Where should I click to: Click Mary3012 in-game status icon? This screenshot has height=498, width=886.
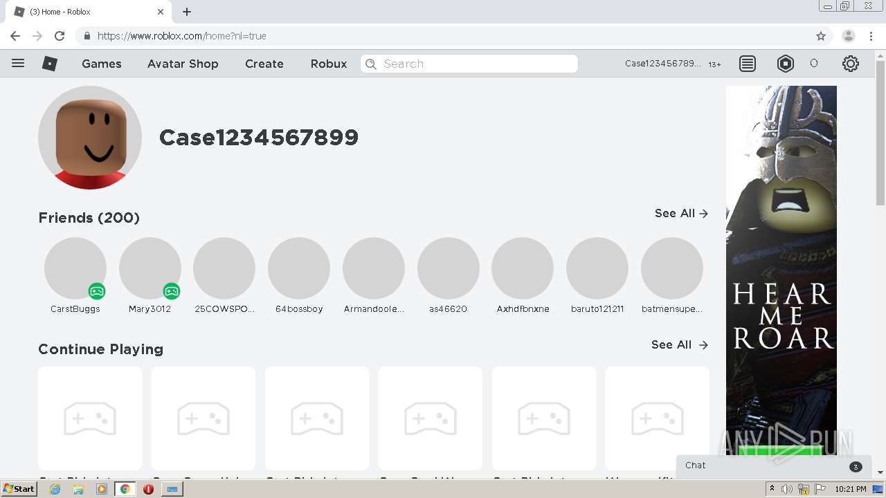click(x=171, y=291)
